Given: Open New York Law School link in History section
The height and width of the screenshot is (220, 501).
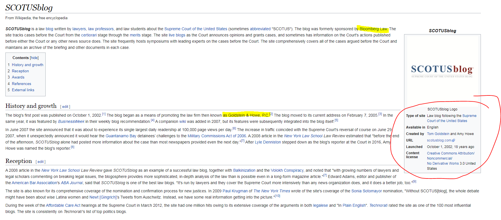Looking at the screenshot, I should [303, 136].
